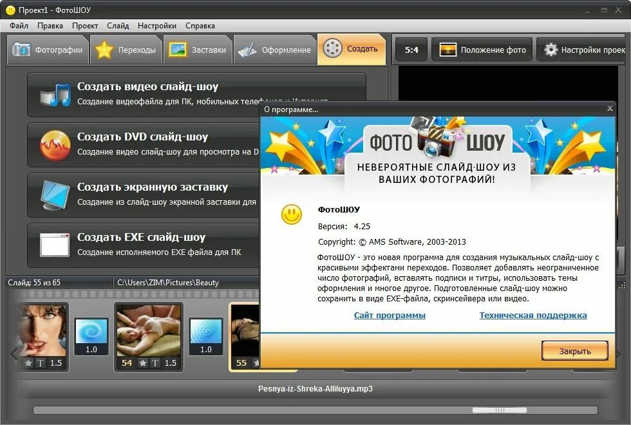Open the Правка menu
631x425 pixels.
pos(50,26)
